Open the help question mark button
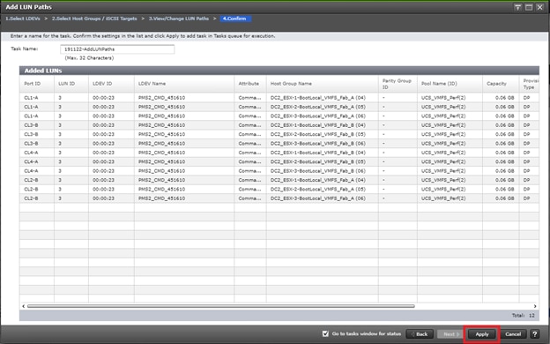Screen dimensions: 550x344 point(535,333)
